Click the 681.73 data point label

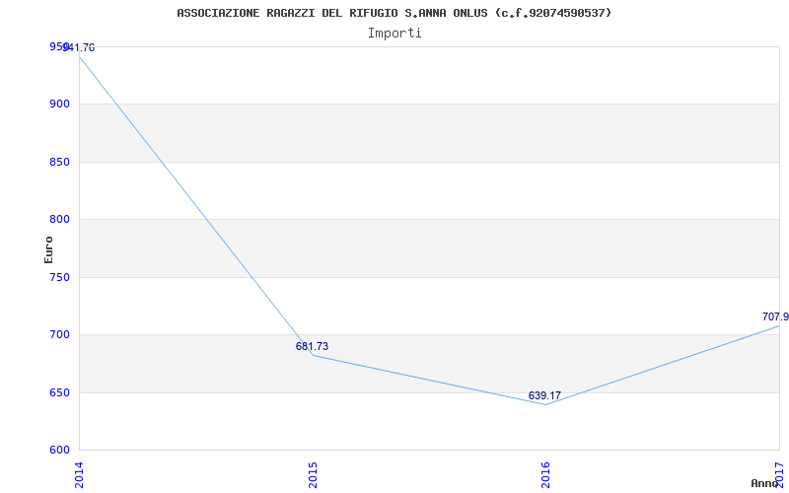point(312,346)
